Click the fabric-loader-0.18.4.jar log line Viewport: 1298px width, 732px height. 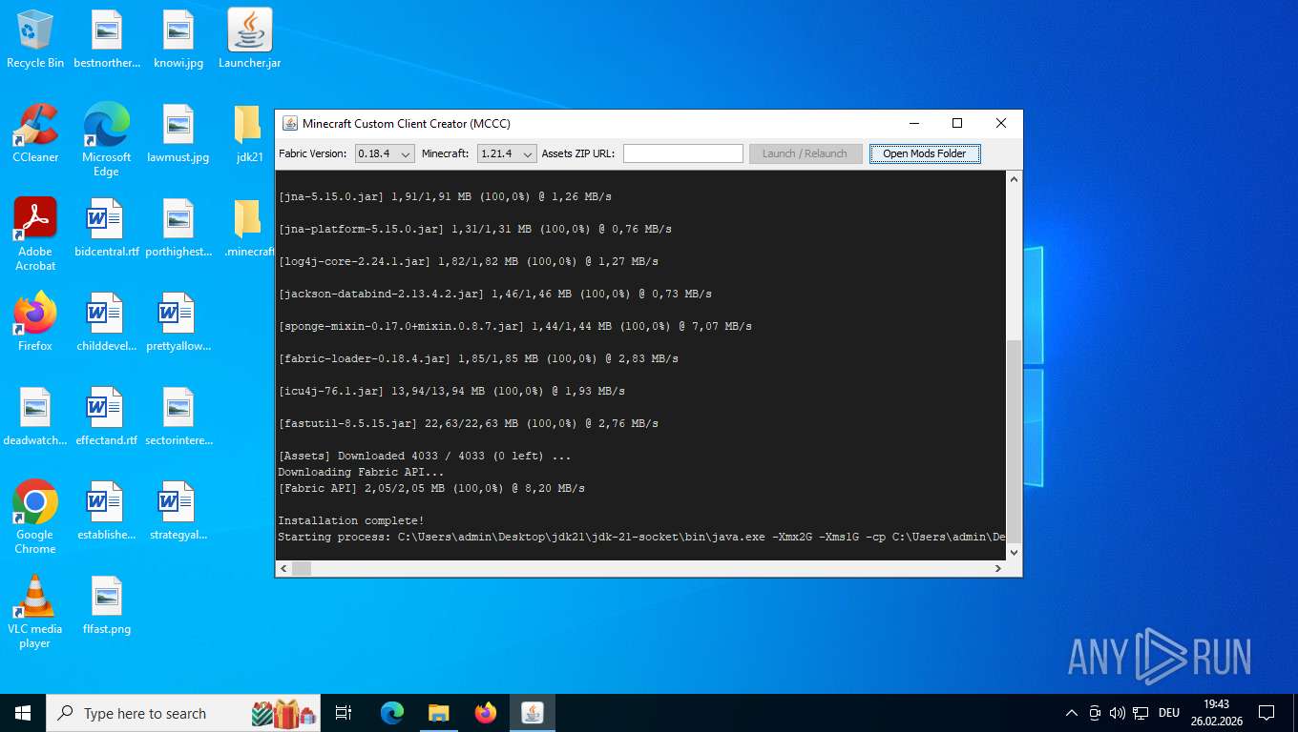(478, 358)
